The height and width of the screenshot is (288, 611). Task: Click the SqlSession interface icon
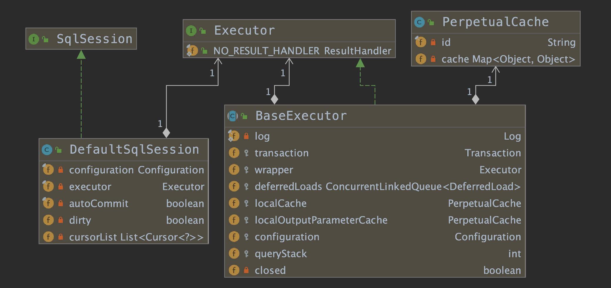pyautogui.click(x=33, y=39)
